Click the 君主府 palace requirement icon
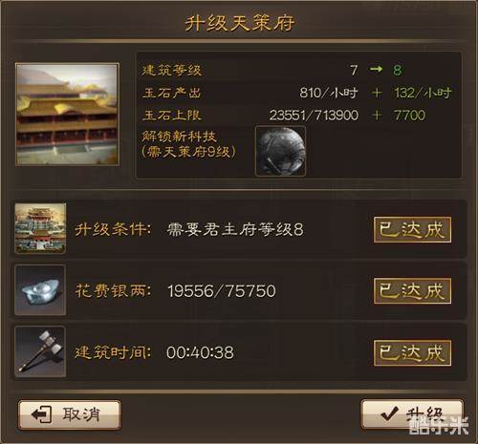Viewport: 478px width, 444px height. [x=40, y=229]
